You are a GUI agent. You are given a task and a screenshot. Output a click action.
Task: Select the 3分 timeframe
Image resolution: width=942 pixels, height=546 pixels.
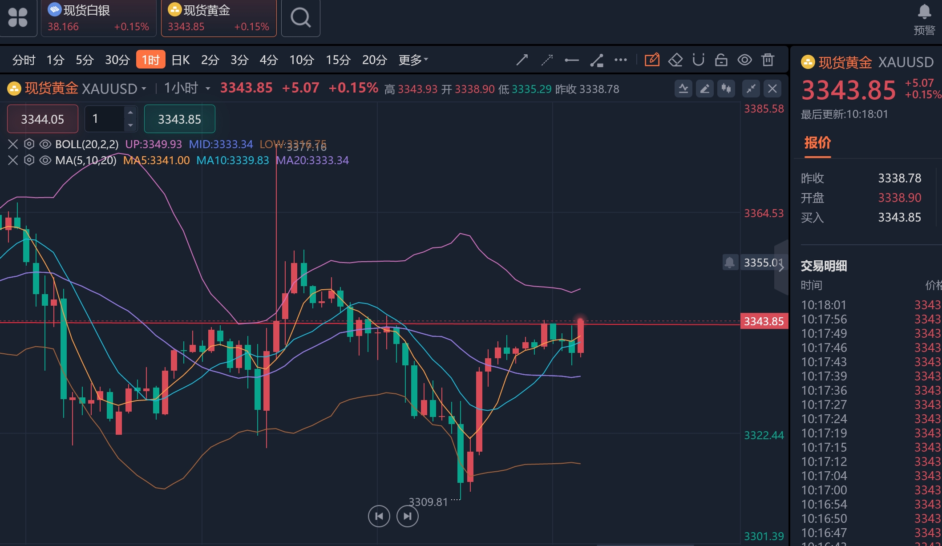(x=239, y=60)
